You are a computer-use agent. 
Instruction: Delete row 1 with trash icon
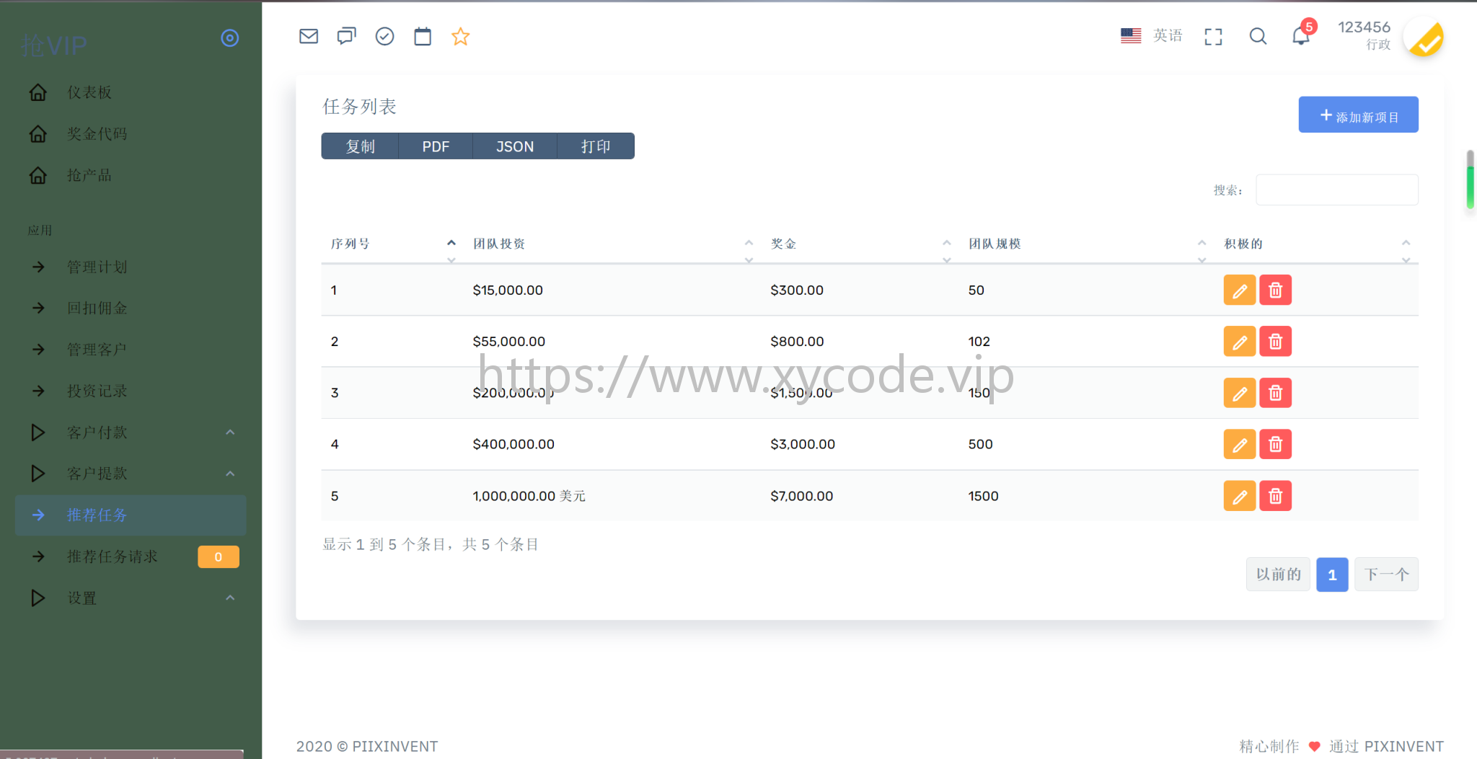point(1276,290)
